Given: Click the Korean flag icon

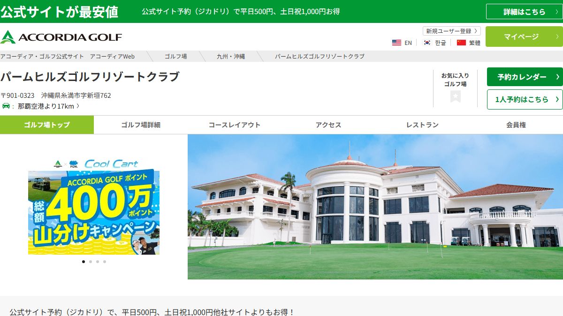Looking at the screenshot, I should pos(427,43).
